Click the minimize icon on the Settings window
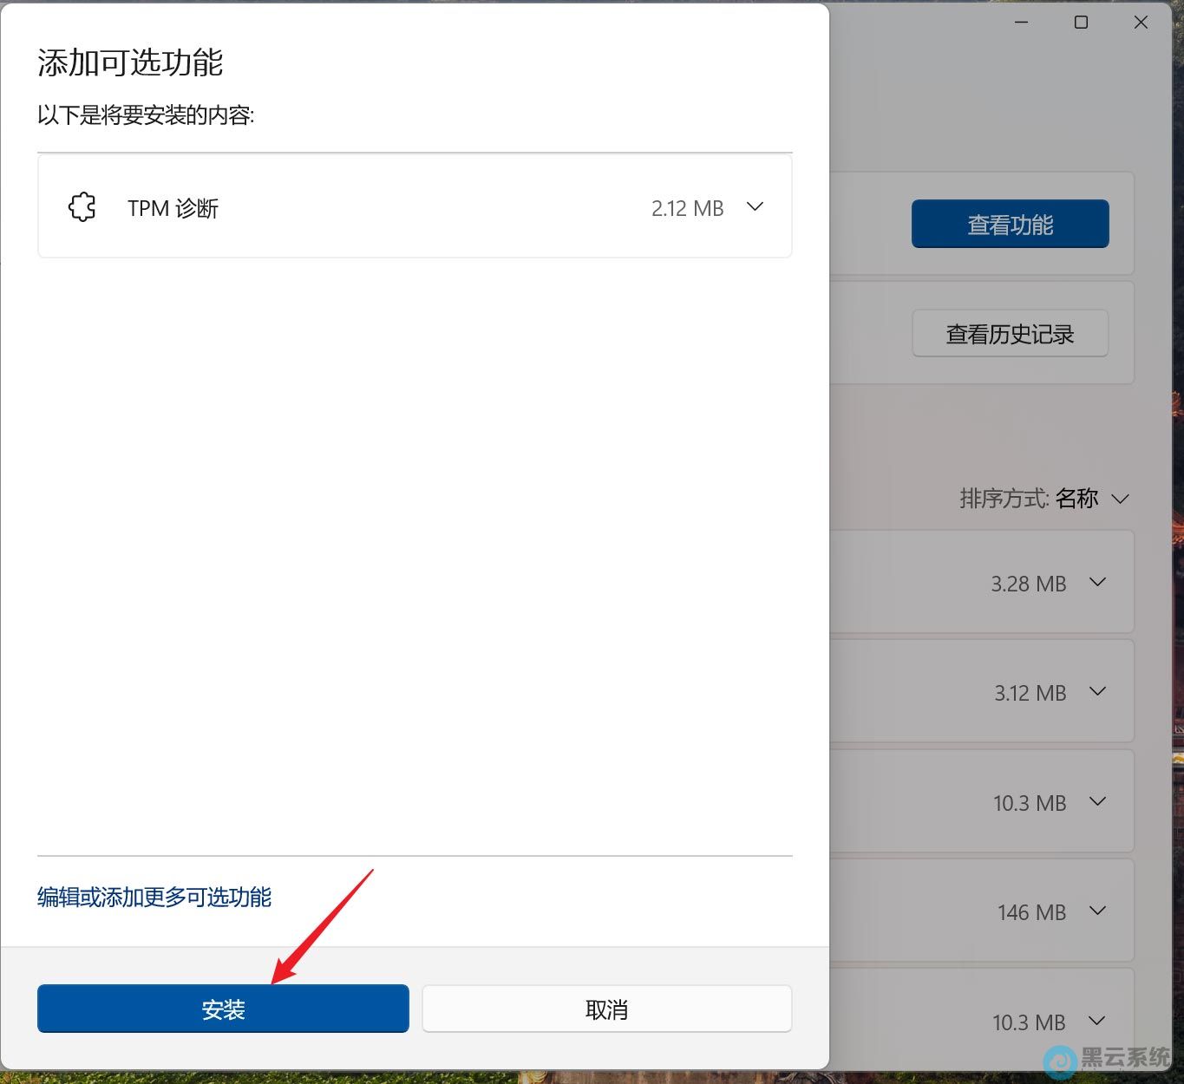Image resolution: width=1184 pixels, height=1084 pixels. pos(1021,22)
